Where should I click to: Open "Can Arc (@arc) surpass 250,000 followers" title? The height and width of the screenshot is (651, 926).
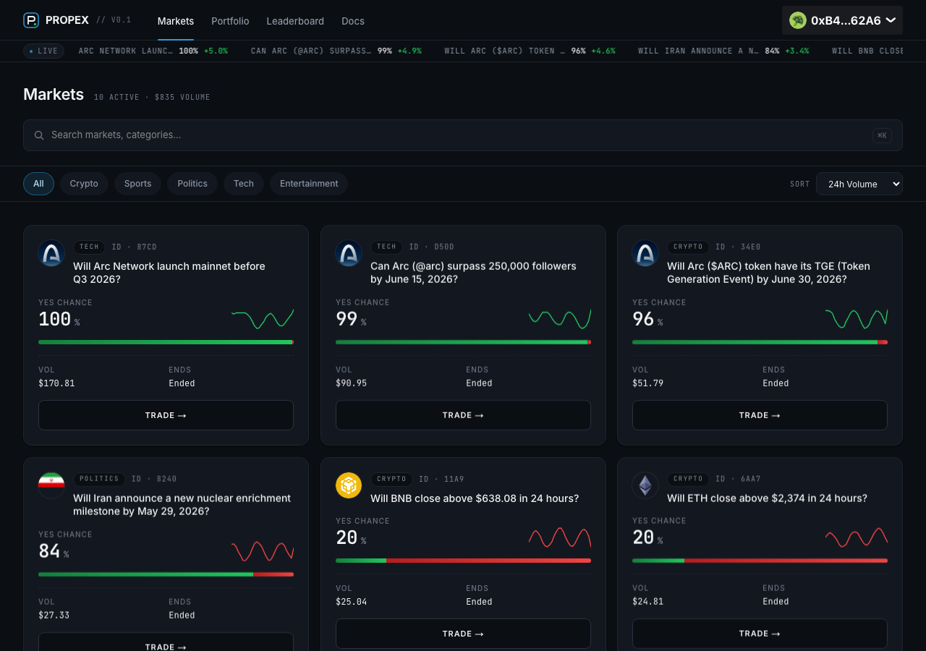473,273
